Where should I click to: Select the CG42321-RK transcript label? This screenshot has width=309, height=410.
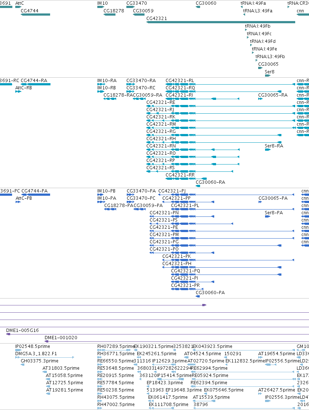161,117
